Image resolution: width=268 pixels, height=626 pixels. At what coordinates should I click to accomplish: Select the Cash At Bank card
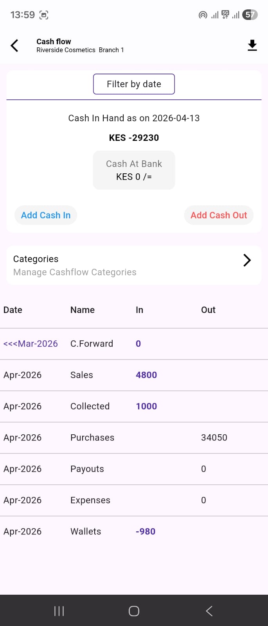pyautogui.click(x=134, y=170)
